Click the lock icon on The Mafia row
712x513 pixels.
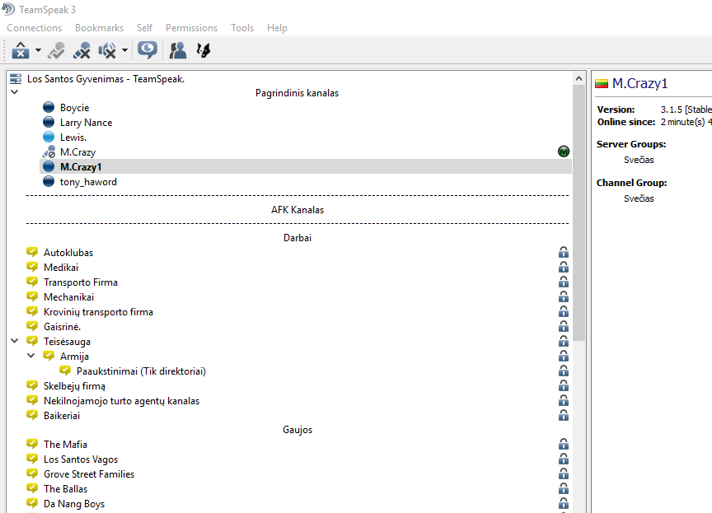coord(564,444)
